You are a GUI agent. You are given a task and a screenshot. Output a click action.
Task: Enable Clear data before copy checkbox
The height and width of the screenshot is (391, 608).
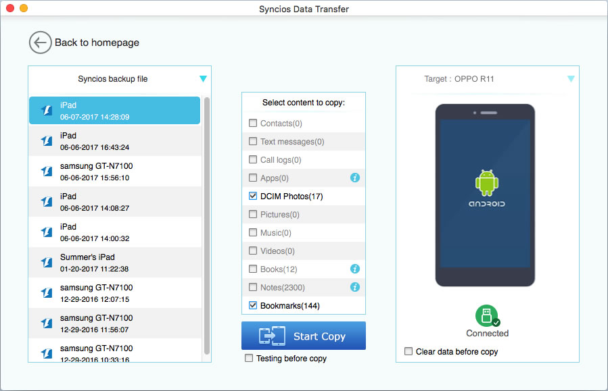click(x=408, y=351)
